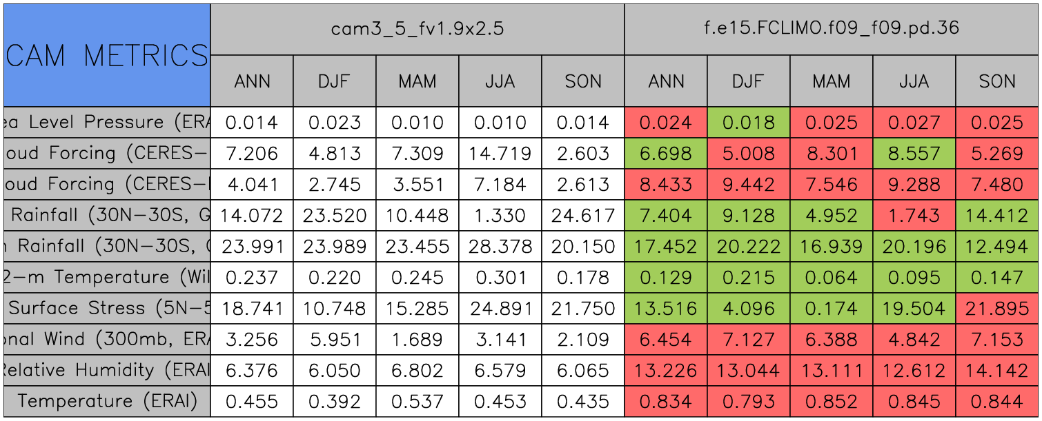Click the SON header under f.e15.FCLIMO.f09_f09.pd.36
Viewport: 1042px width, 421px height.
click(997, 81)
